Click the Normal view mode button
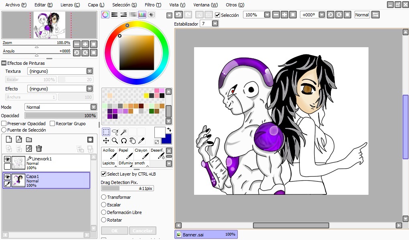The image size is (409, 240). 362,15
